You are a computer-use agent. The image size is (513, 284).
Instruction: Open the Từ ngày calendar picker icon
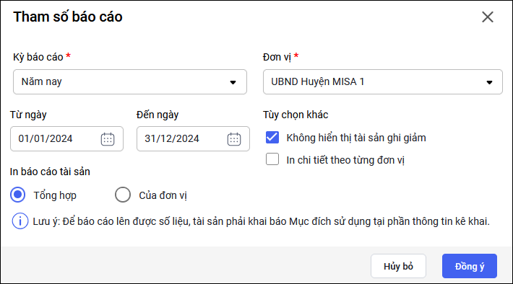click(108, 139)
